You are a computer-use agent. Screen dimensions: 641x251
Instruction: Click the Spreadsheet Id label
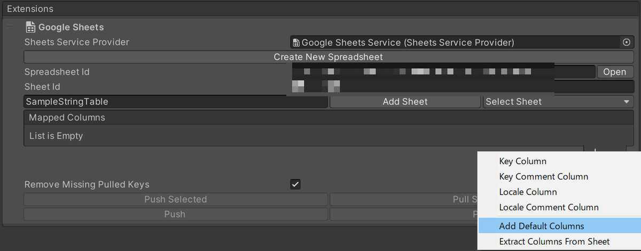(x=57, y=72)
